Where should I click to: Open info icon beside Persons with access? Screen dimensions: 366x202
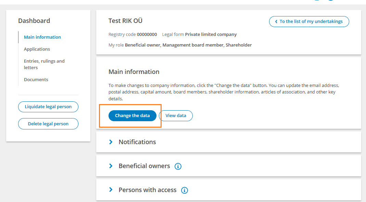pos(185,190)
